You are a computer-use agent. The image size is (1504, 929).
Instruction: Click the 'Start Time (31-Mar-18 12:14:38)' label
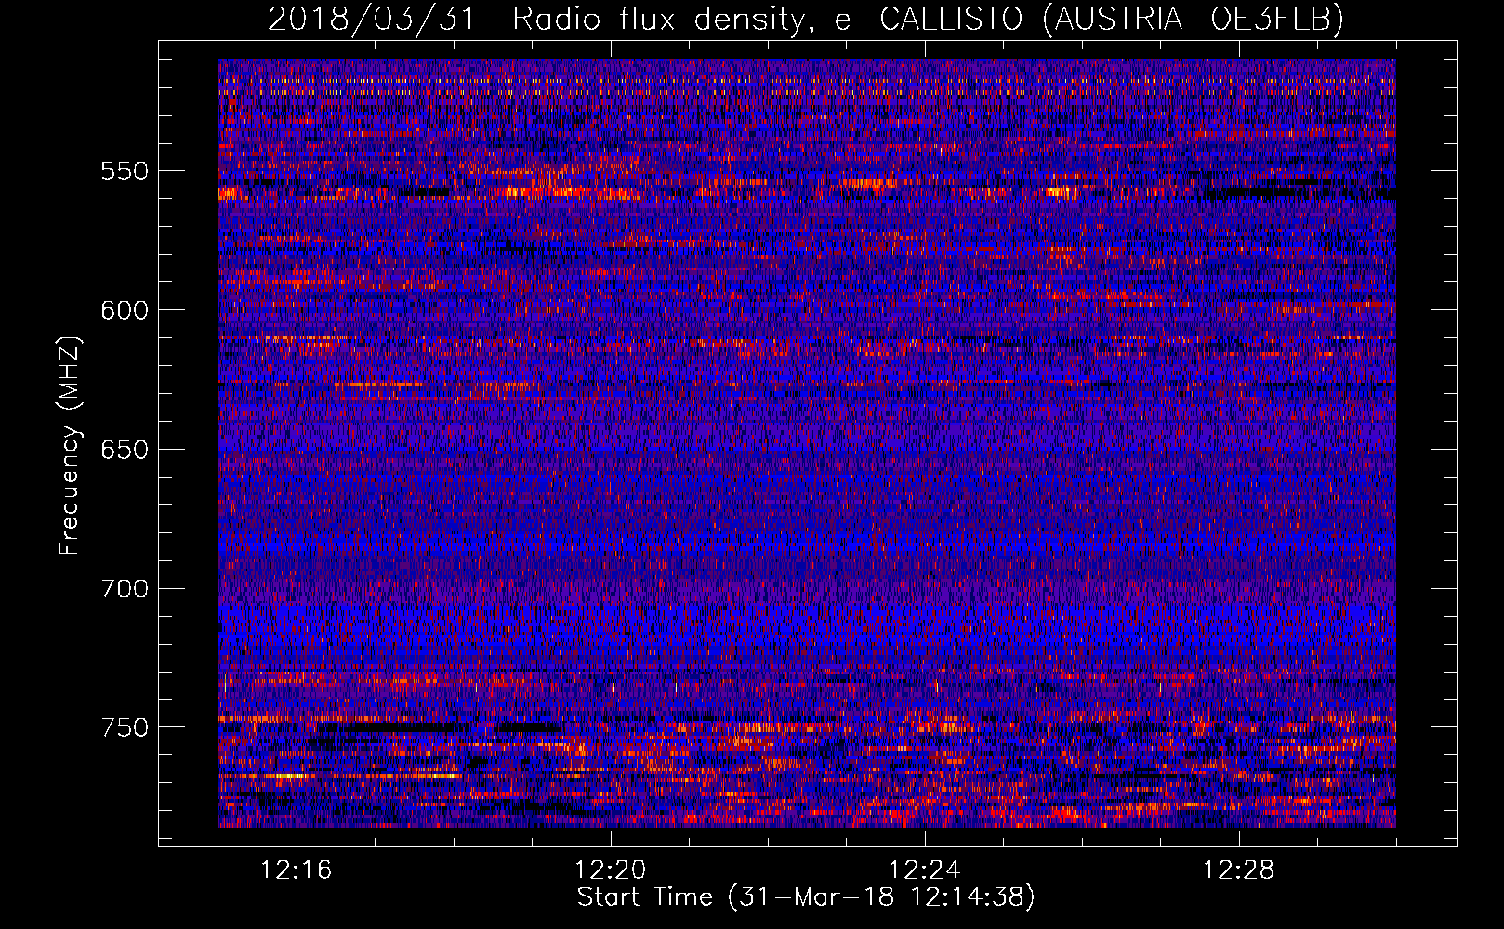coord(806,897)
